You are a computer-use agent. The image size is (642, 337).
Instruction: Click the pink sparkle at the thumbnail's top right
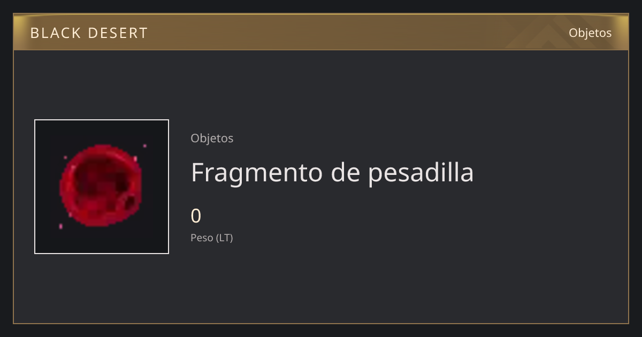click(x=144, y=145)
